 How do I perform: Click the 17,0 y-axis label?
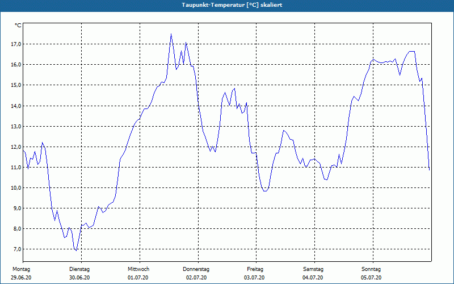pos(16,44)
